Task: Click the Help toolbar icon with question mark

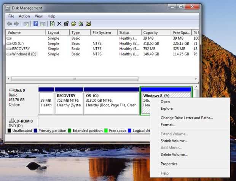Action: coord(35,24)
